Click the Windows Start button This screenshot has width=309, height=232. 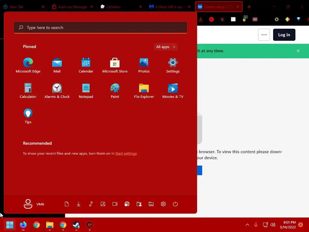(10, 225)
